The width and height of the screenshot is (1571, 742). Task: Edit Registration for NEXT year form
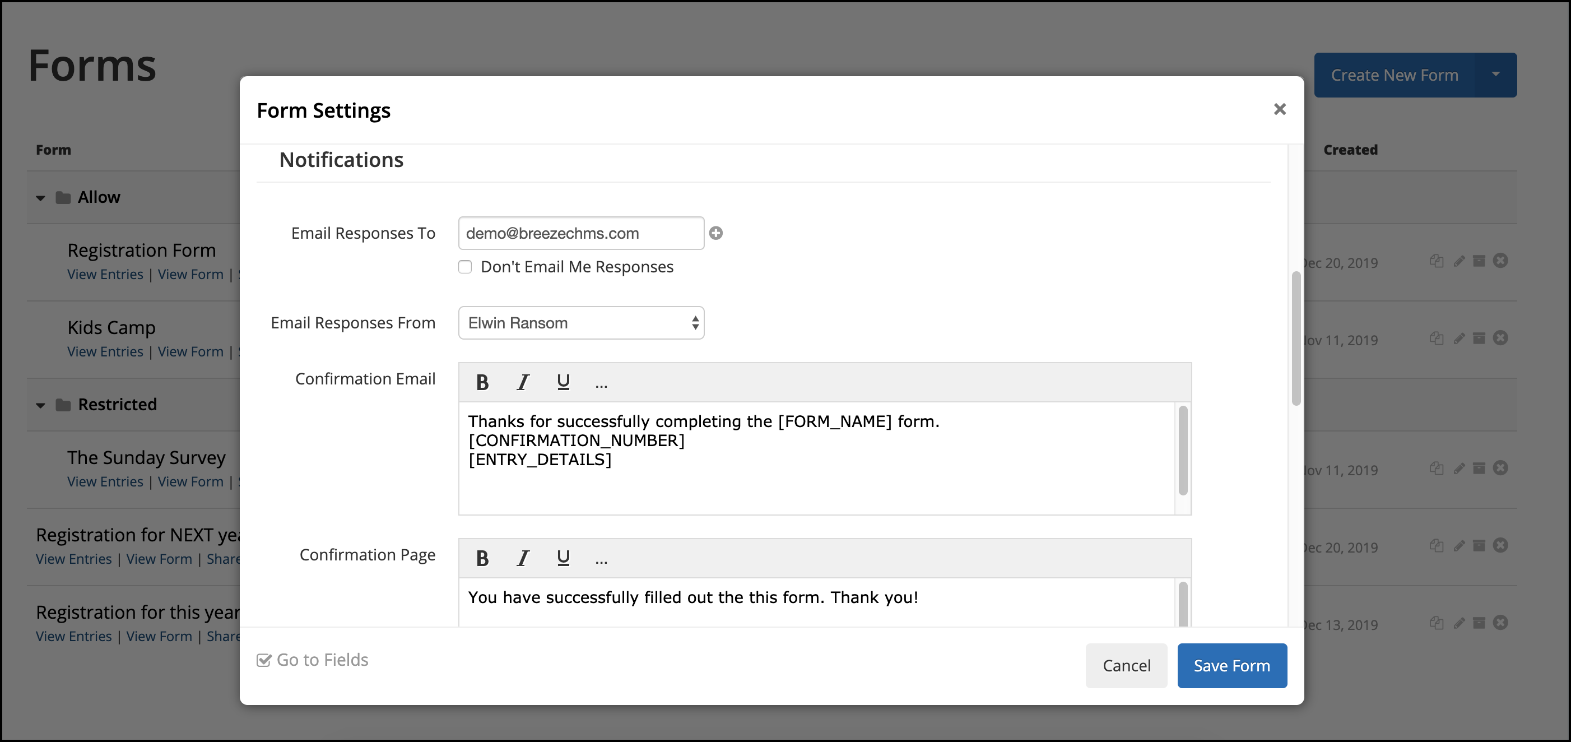pos(1459,545)
